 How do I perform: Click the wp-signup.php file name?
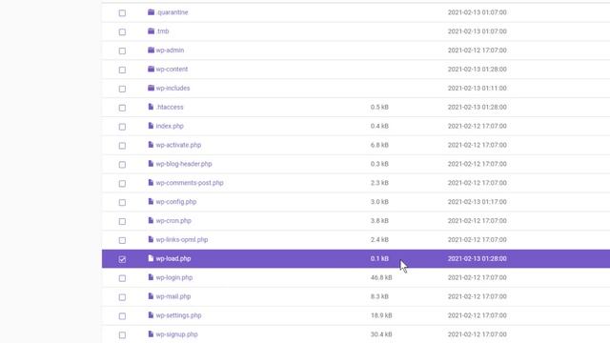176,334
